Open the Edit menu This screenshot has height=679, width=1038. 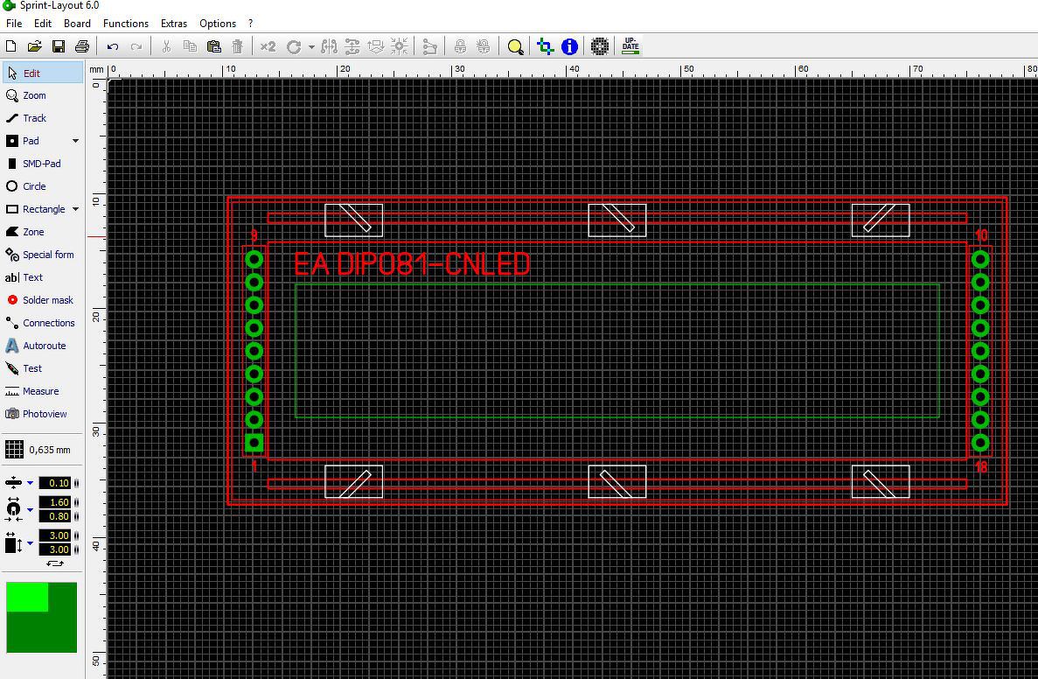point(43,23)
